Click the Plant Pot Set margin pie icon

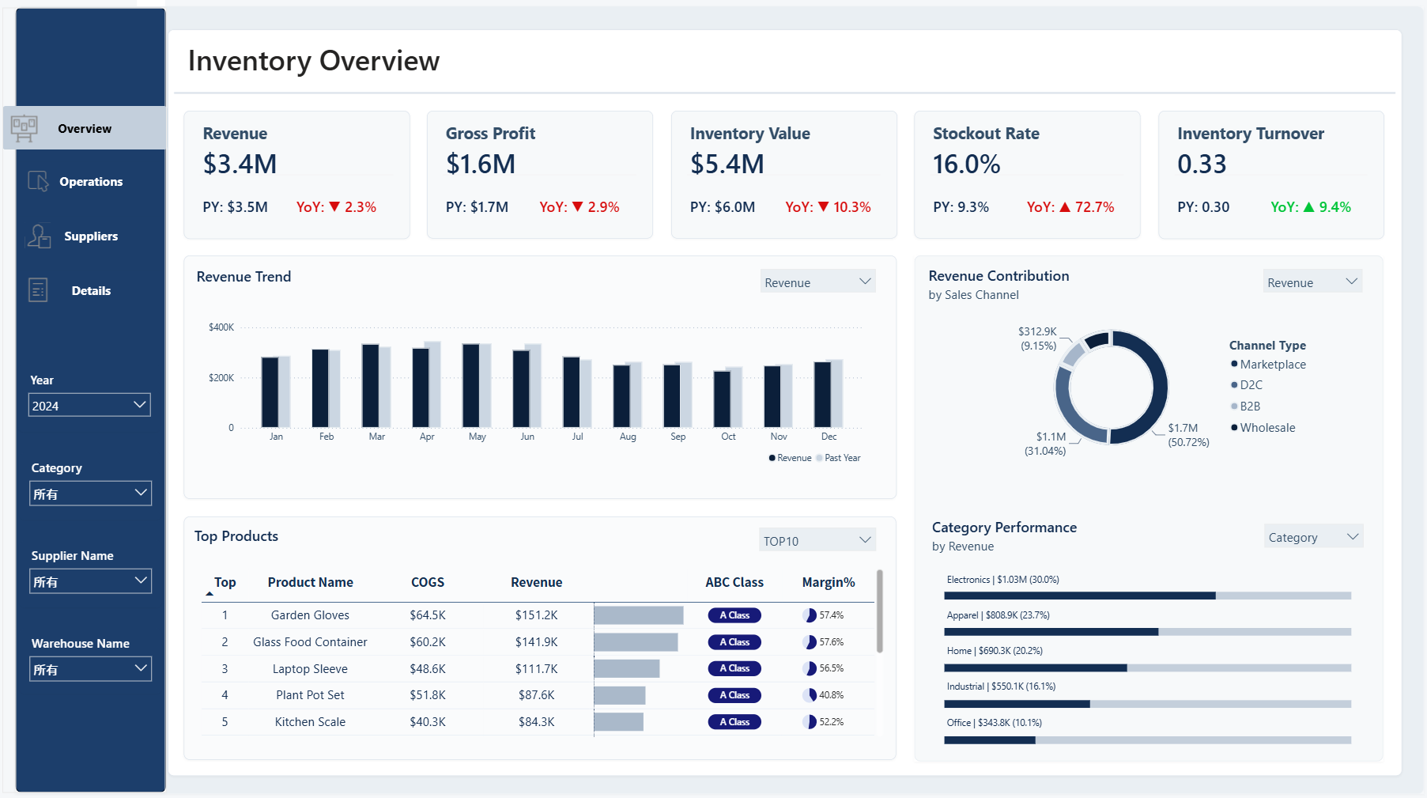coord(810,695)
